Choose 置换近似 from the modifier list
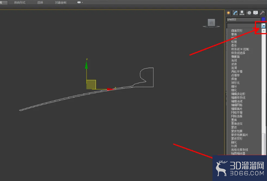Screen dimensions: 267x181 tap(237, 124)
